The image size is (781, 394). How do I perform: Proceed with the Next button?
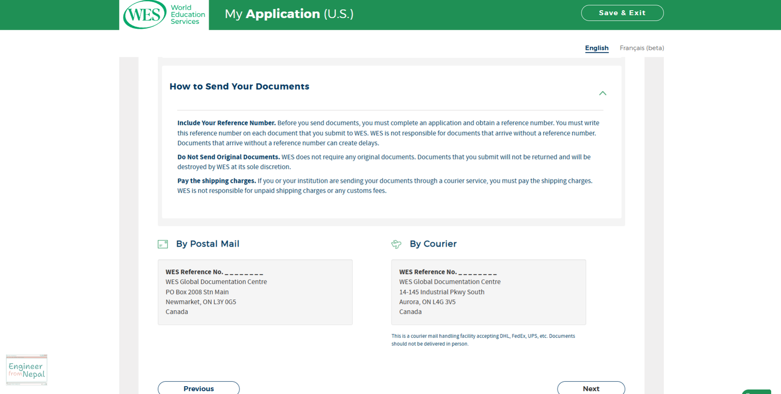point(591,388)
